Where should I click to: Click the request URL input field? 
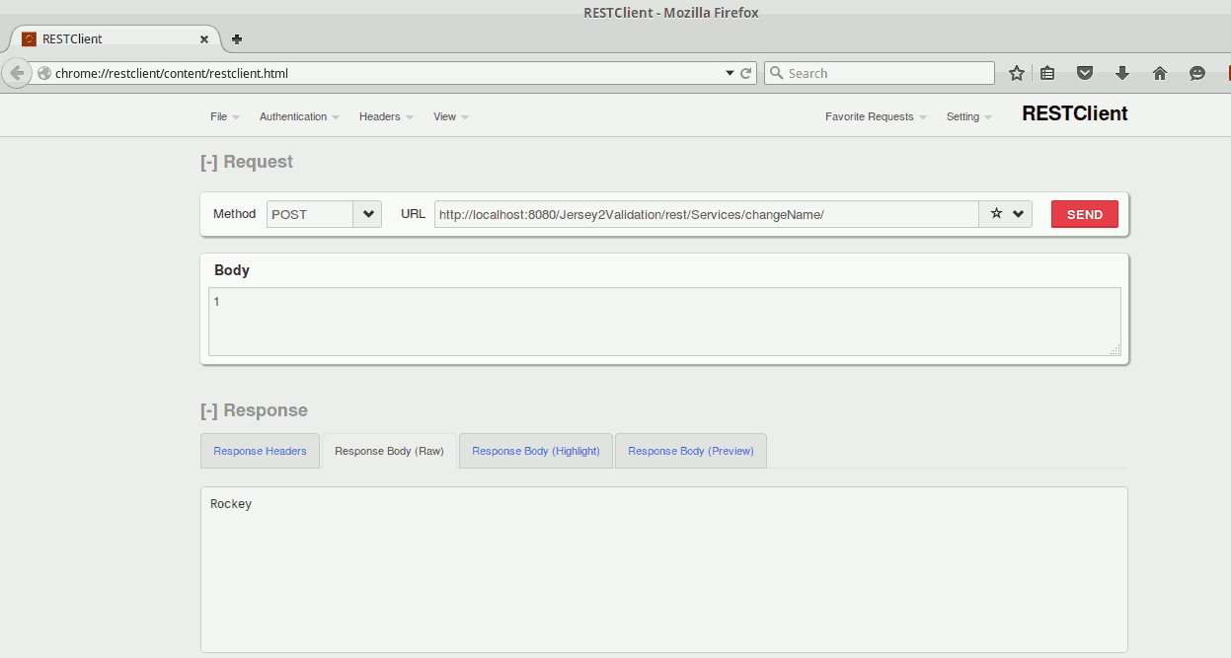(706, 214)
